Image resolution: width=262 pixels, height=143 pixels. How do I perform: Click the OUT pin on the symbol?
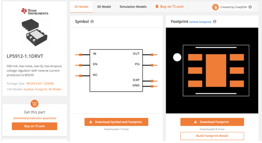click(150, 55)
